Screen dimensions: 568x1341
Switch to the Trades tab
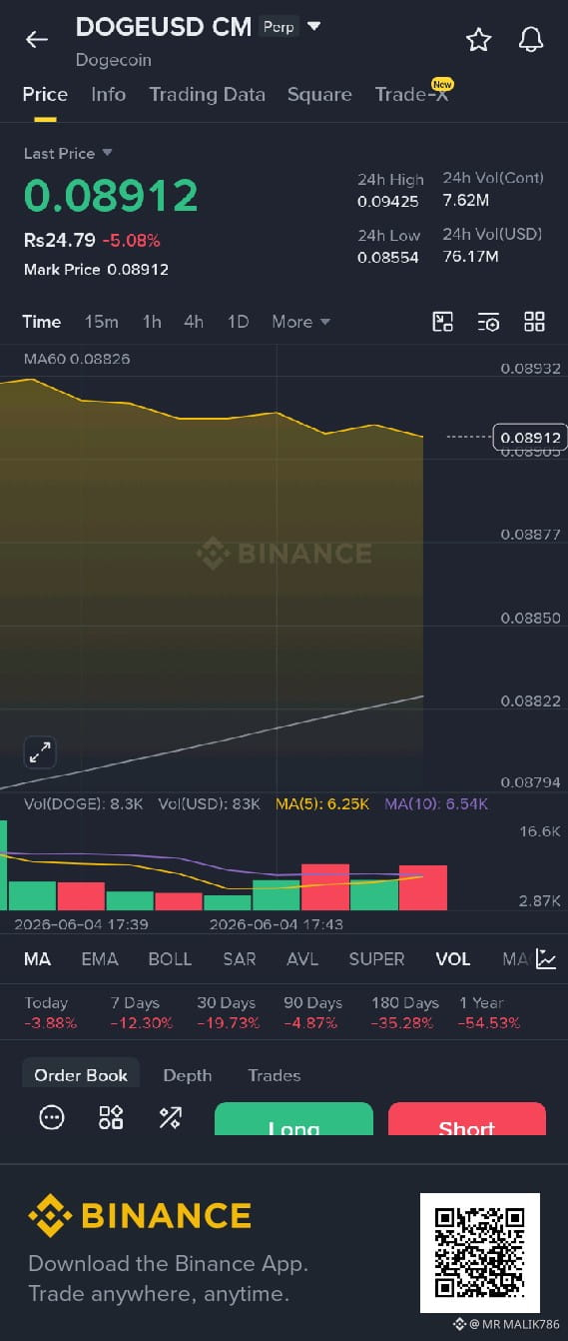point(275,1075)
